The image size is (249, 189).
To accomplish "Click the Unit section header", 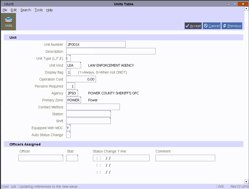I will [123, 38].
